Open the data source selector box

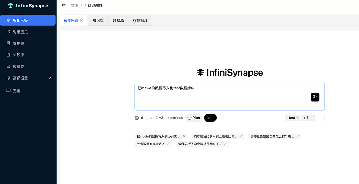(x=305, y=118)
